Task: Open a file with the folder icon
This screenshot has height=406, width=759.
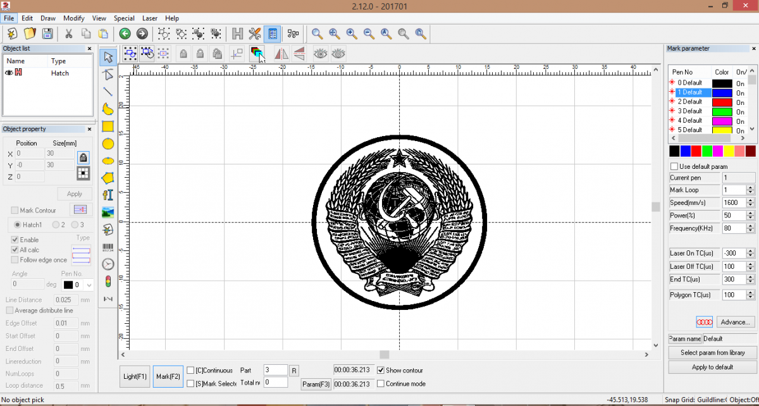Action: (x=30, y=34)
